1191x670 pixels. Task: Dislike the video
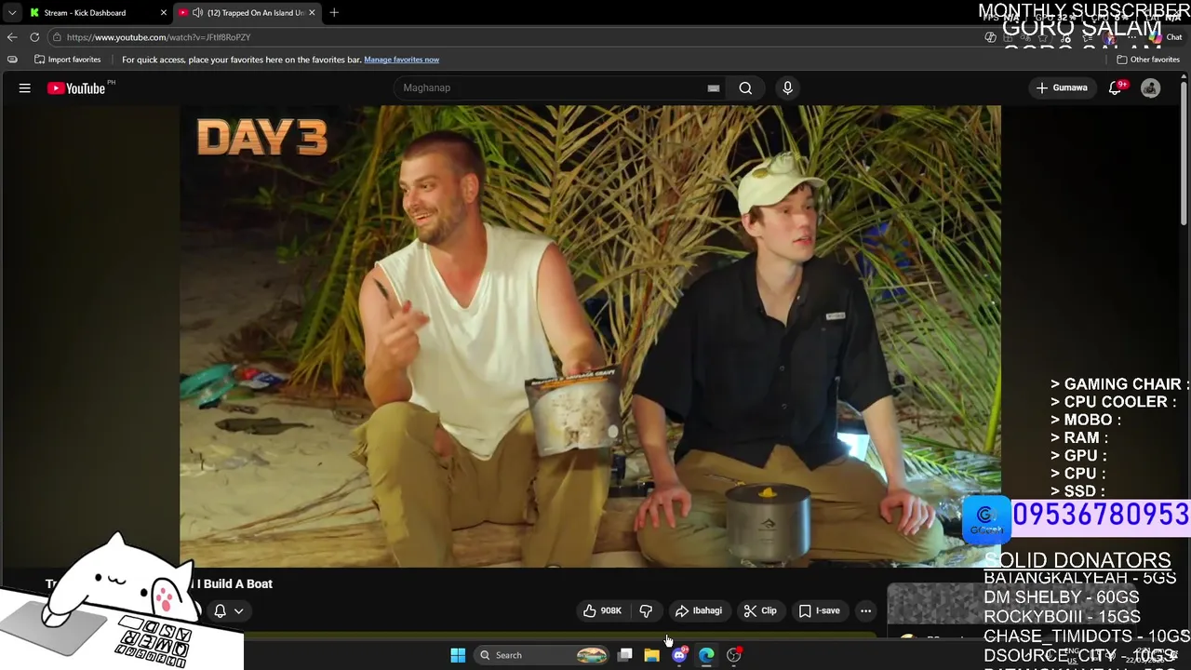[646, 610]
